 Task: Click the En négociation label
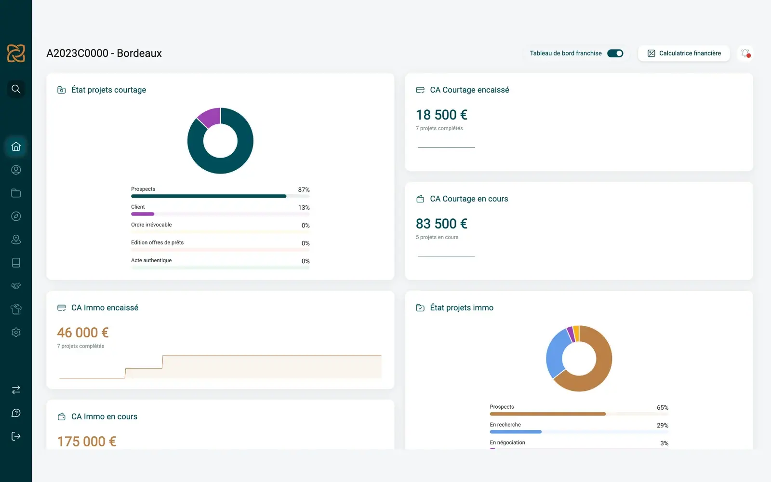(507, 442)
